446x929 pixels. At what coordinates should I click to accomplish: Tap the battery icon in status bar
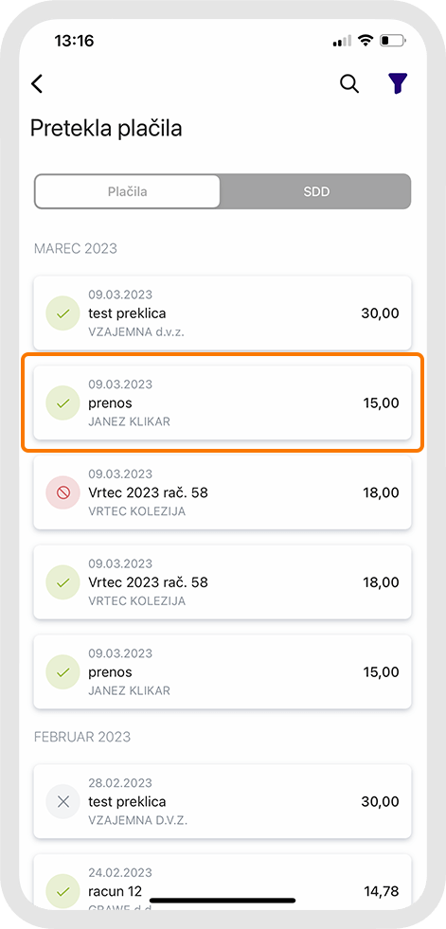(393, 41)
